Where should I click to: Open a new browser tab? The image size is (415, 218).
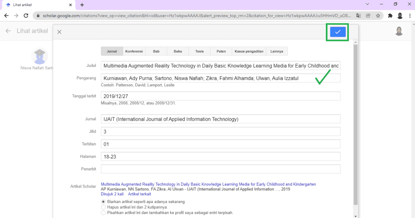[82, 5]
